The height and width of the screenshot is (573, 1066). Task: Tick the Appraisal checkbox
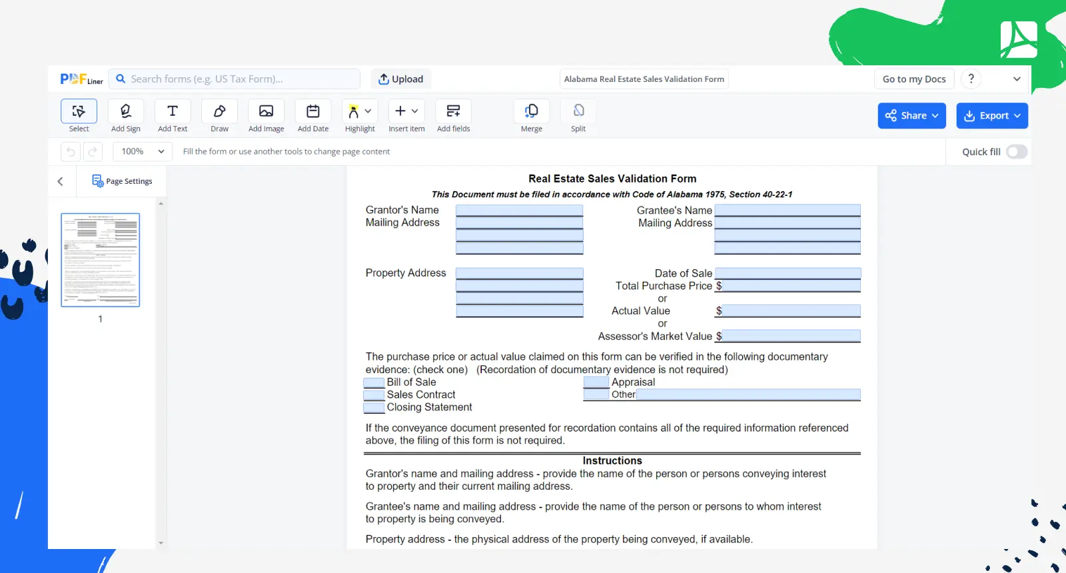click(x=596, y=382)
